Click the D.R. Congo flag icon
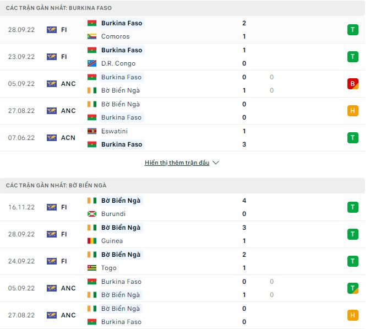The image size is (370, 329). click(92, 63)
